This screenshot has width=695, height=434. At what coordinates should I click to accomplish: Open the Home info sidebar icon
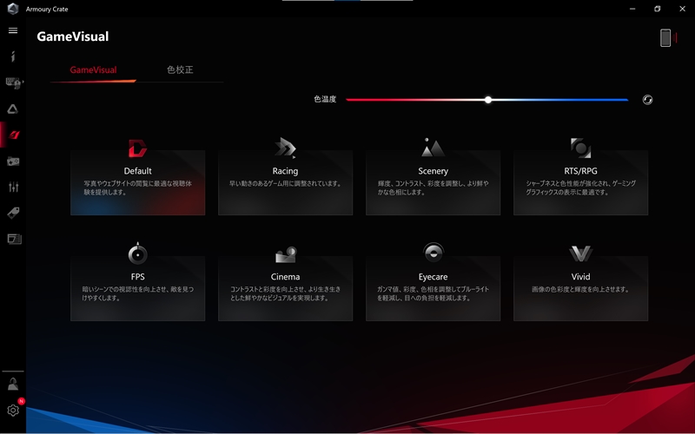click(13, 56)
